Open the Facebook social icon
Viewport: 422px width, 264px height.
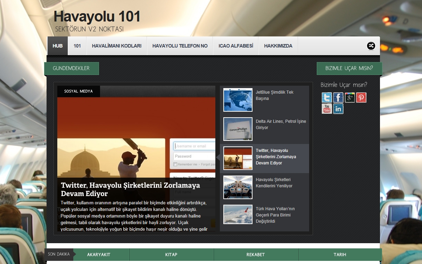pyautogui.click(x=338, y=97)
